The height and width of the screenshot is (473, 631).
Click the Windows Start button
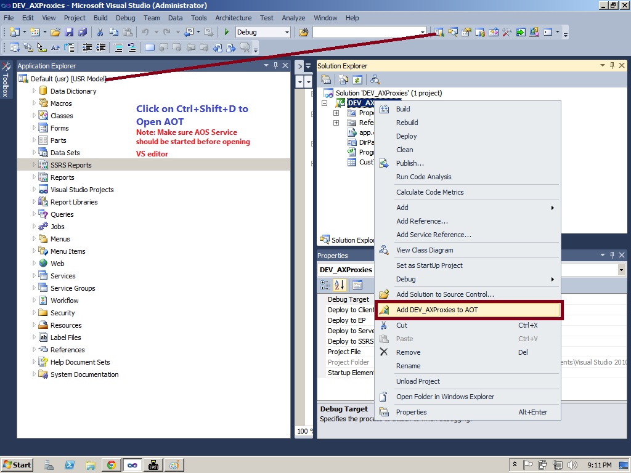(17, 465)
